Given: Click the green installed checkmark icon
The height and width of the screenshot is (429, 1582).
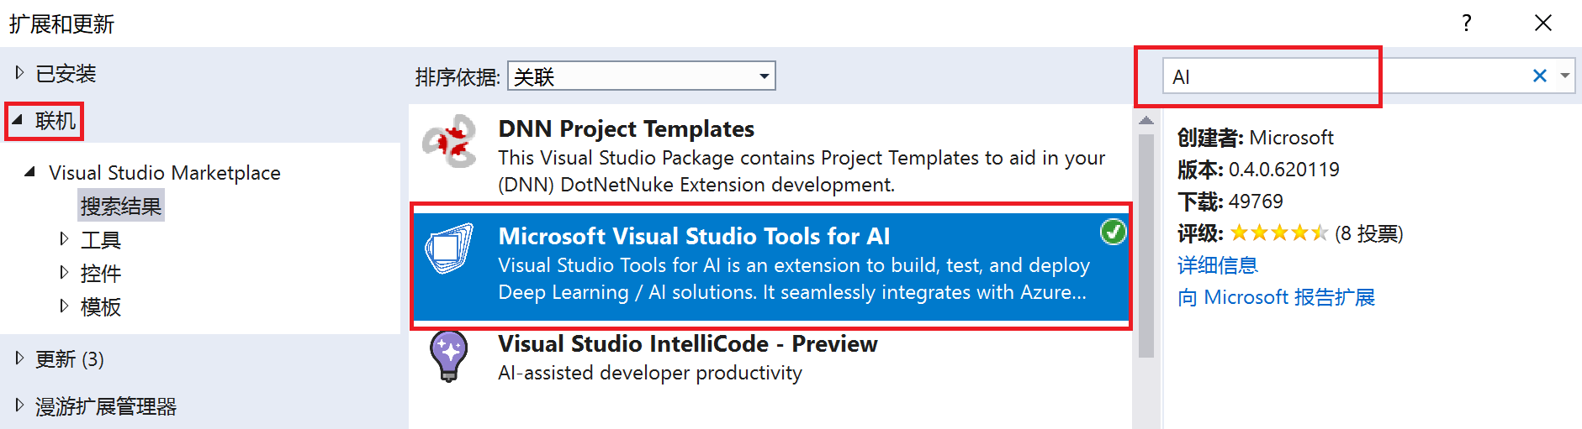Looking at the screenshot, I should 1113,232.
